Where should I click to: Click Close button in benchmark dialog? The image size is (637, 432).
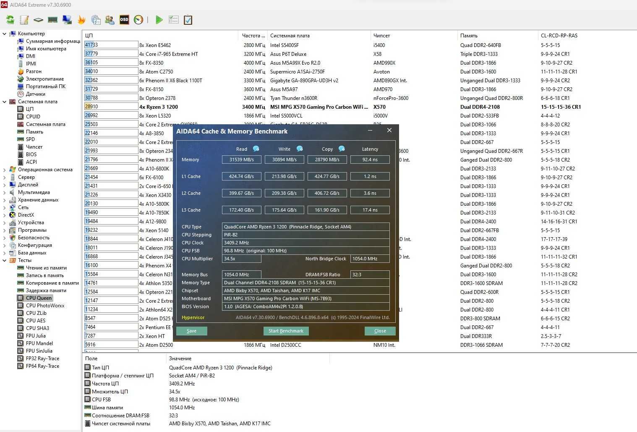click(x=380, y=331)
